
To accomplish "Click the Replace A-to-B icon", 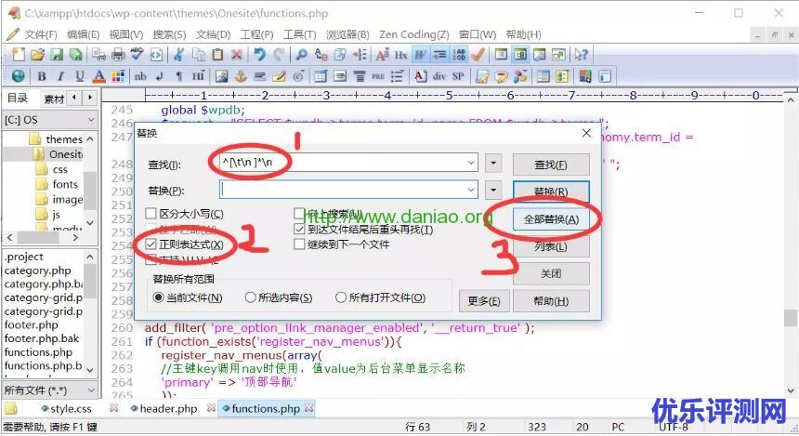I will click(321, 55).
